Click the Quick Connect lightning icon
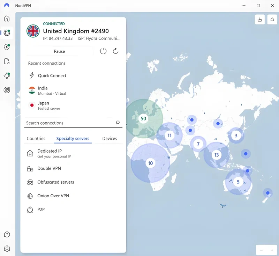The height and width of the screenshot is (256, 279). 32,75
